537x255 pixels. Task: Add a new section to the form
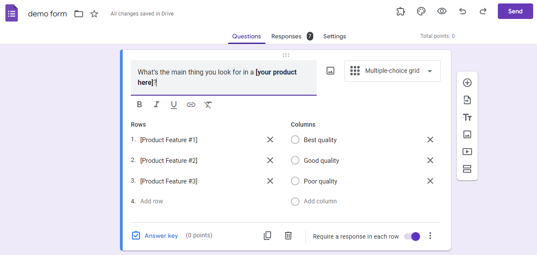(467, 169)
